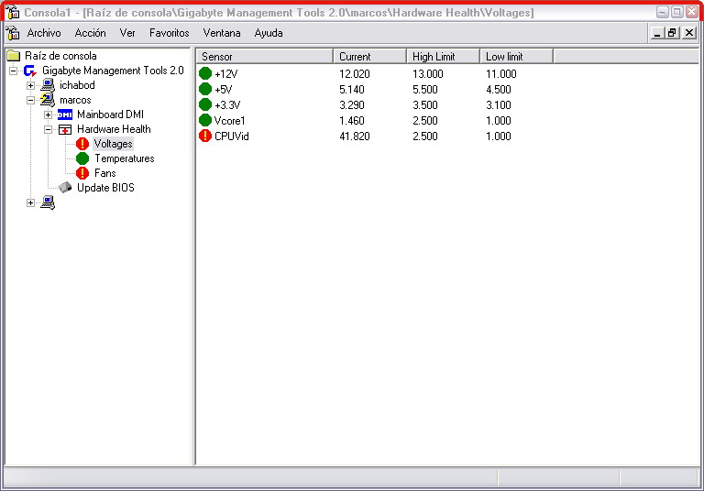Click the Hardware Health red cross icon
This screenshot has width=704, height=491.
(65, 129)
